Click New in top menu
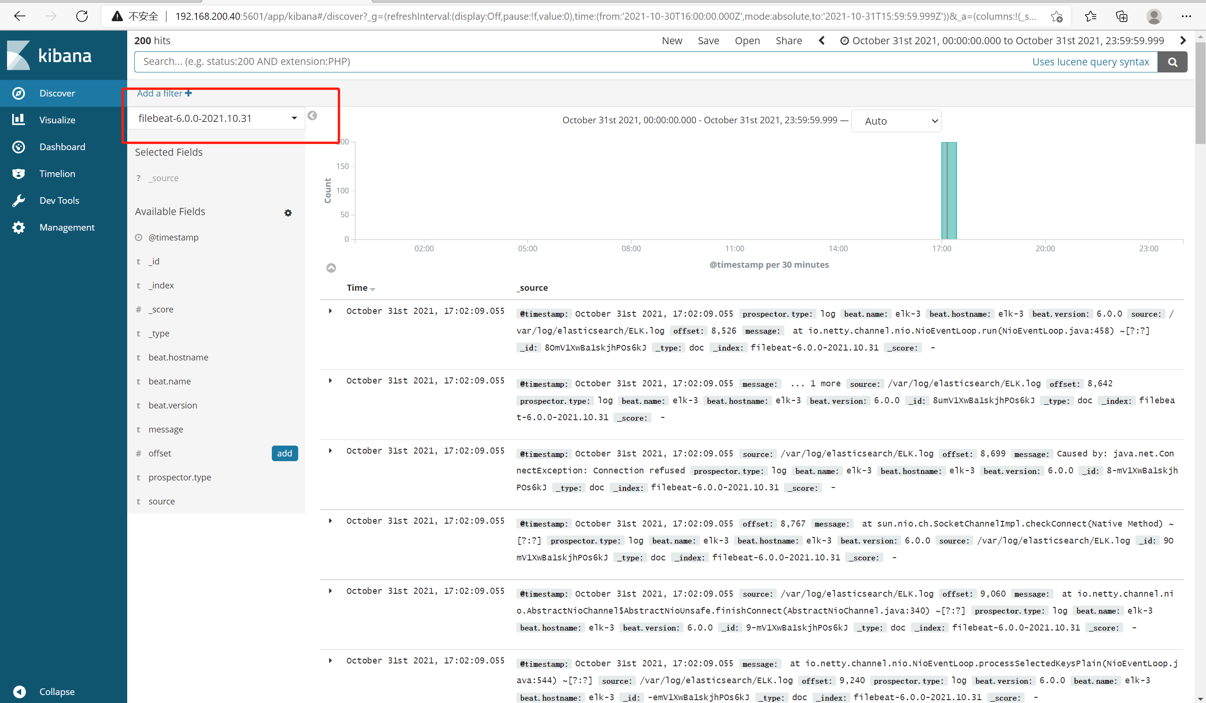The height and width of the screenshot is (703, 1206). click(672, 40)
